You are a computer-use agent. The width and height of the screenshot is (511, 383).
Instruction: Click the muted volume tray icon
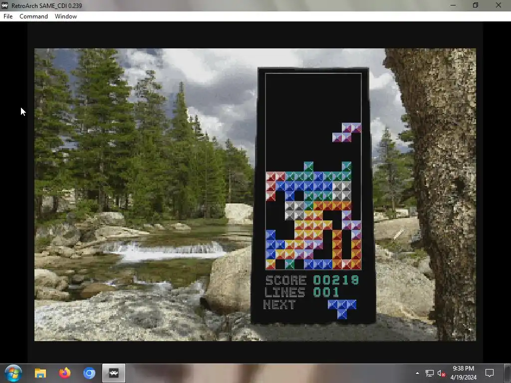pos(441,373)
